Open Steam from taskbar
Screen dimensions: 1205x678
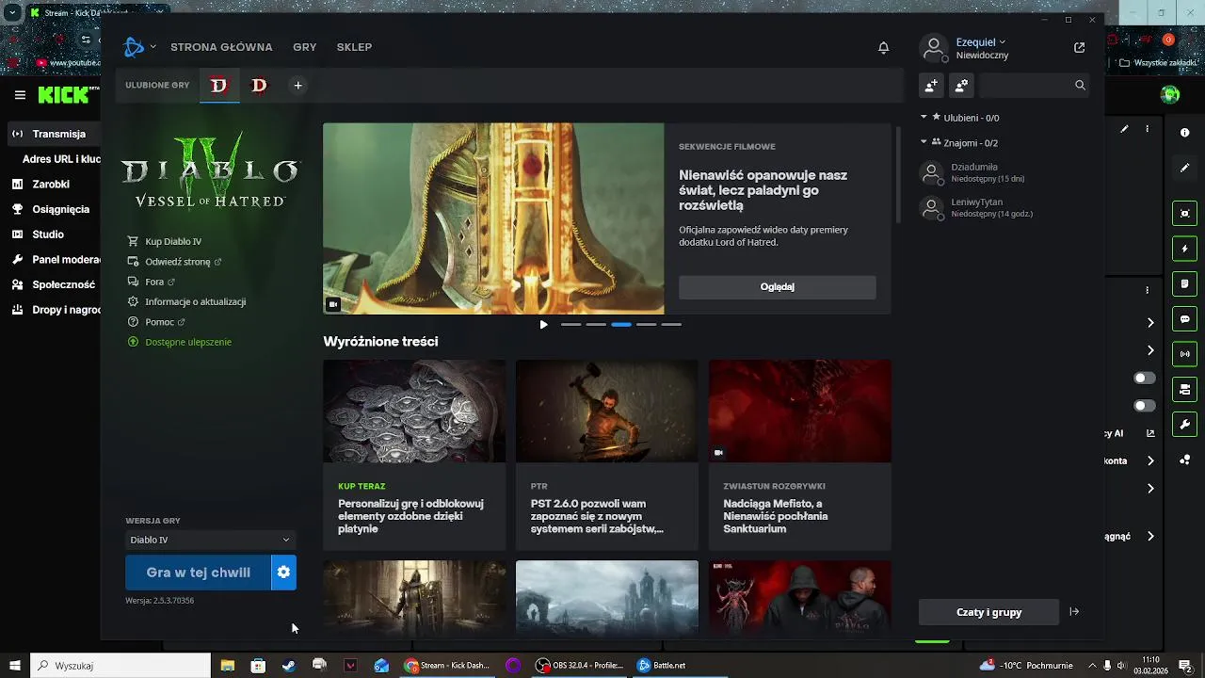[289, 665]
